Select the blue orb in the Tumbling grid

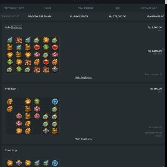pos(55,163)
